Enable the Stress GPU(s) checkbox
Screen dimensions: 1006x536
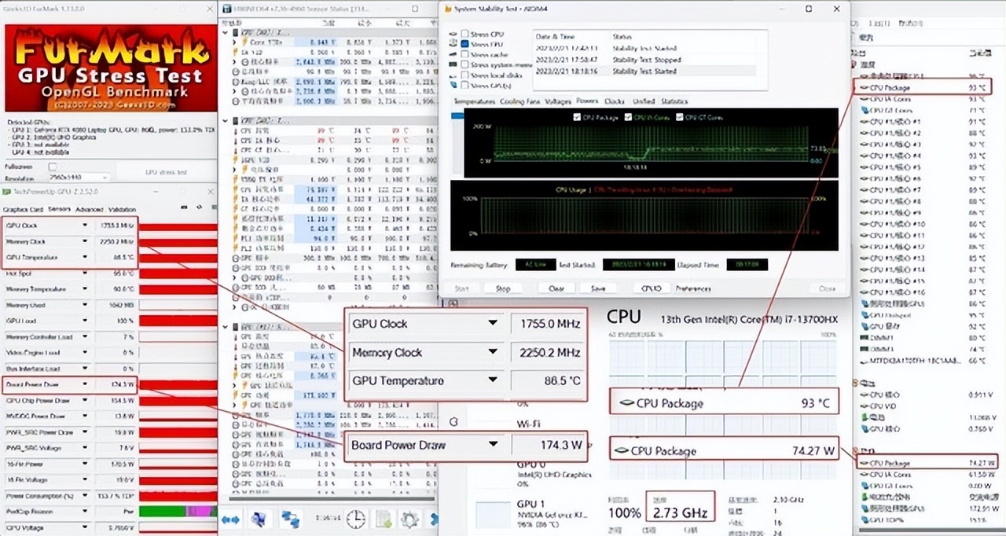pos(465,84)
